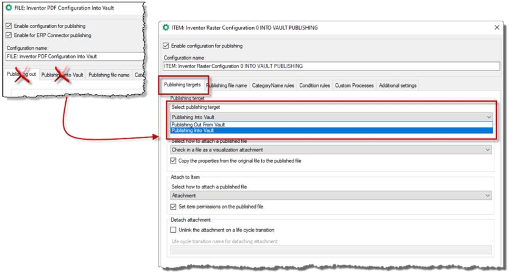
Task: Toggle Copy the properties from original file checkbox
Action: [174, 160]
